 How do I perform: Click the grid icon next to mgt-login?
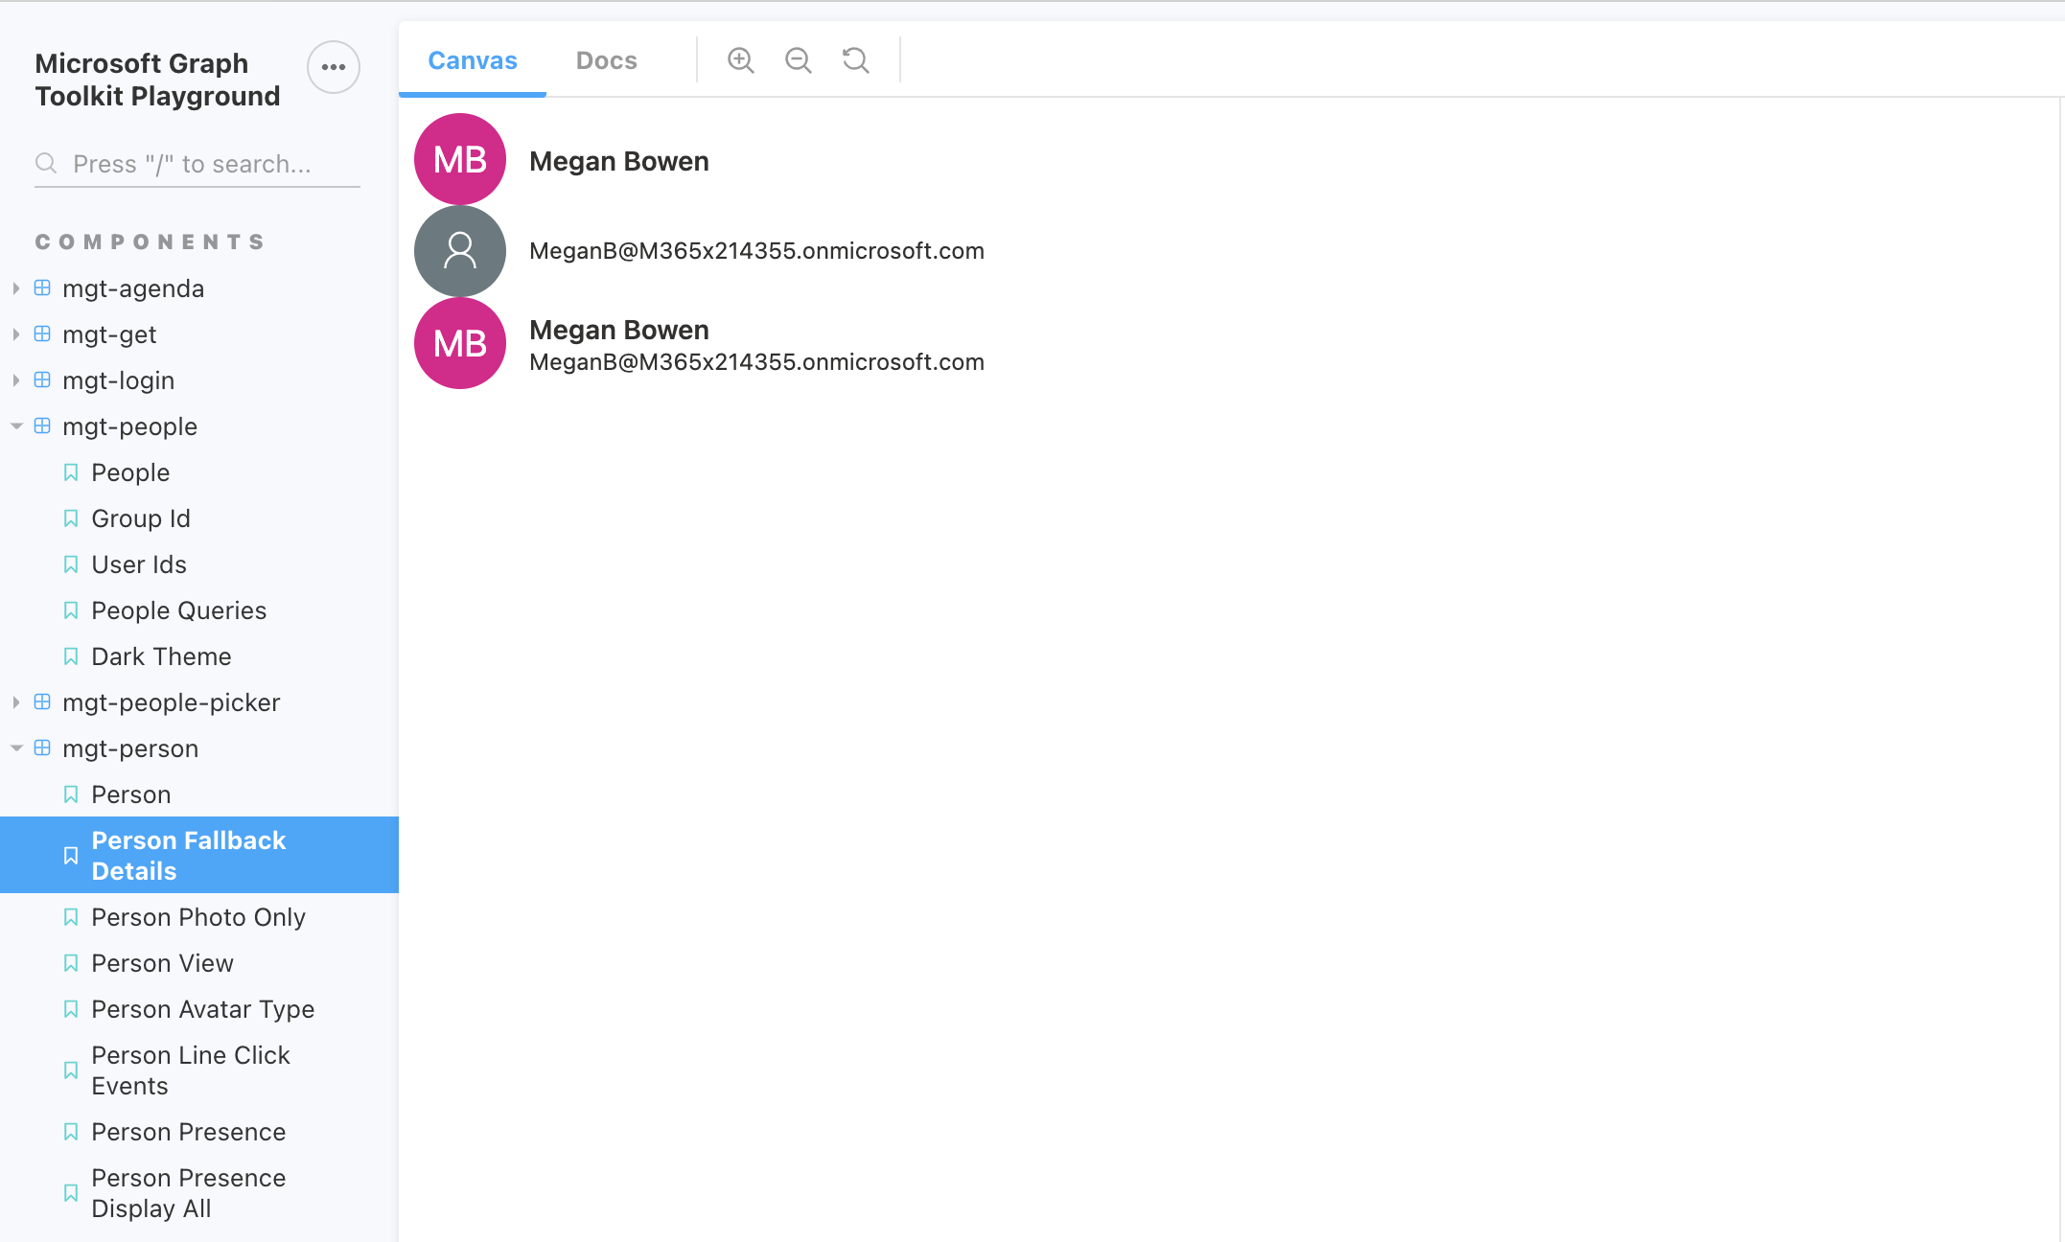click(42, 379)
